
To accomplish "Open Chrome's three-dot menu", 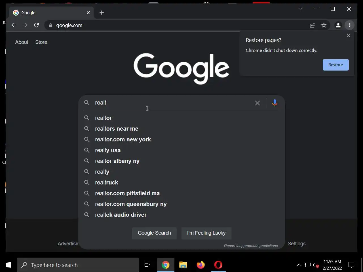I will coord(349,25).
